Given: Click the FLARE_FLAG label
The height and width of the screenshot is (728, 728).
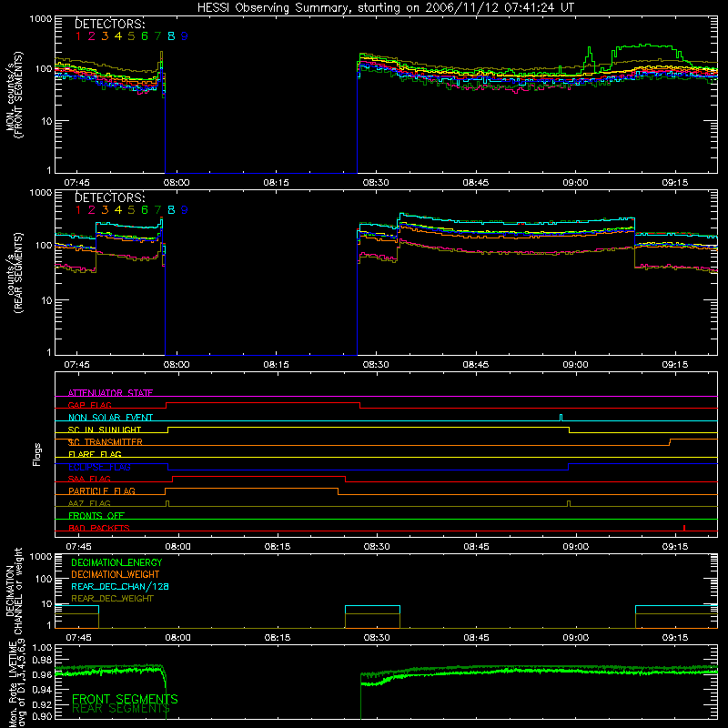Looking at the screenshot, I should (x=95, y=454).
